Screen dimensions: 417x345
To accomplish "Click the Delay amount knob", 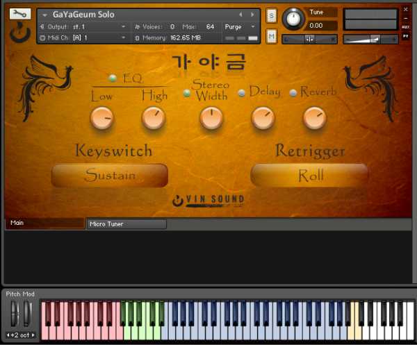I will pyautogui.click(x=263, y=118).
